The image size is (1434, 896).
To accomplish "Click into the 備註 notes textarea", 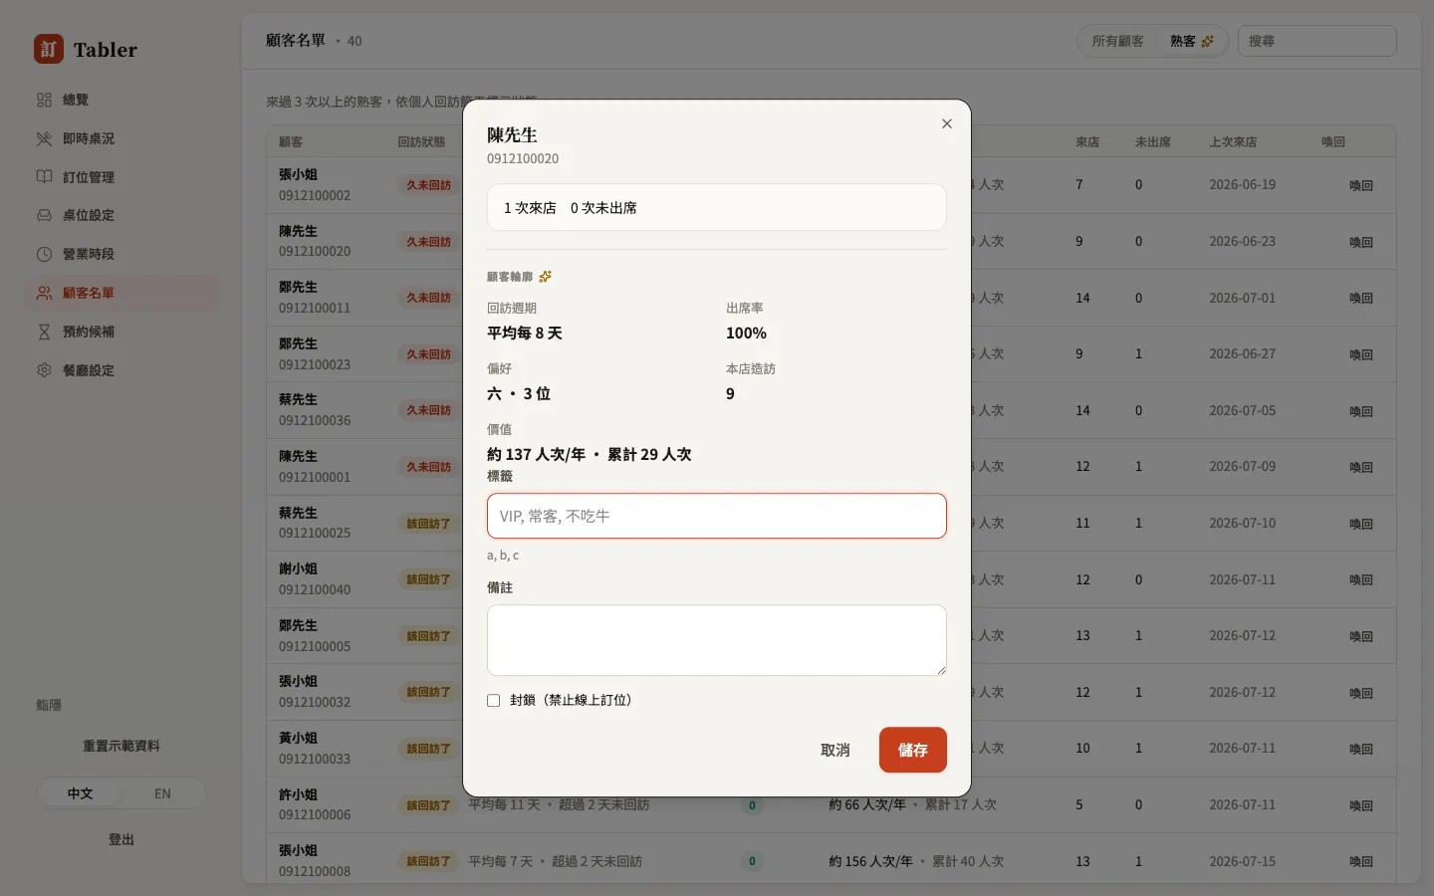I will click(717, 640).
